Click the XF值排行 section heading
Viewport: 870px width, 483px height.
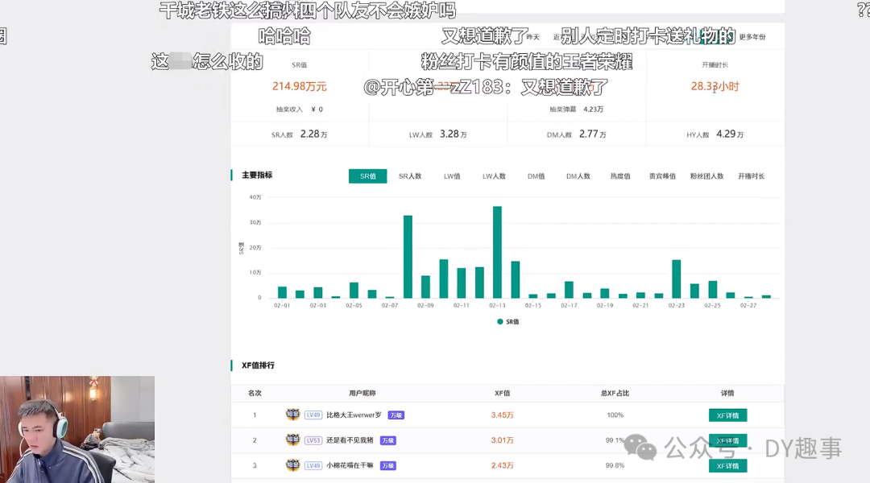click(258, 365)
